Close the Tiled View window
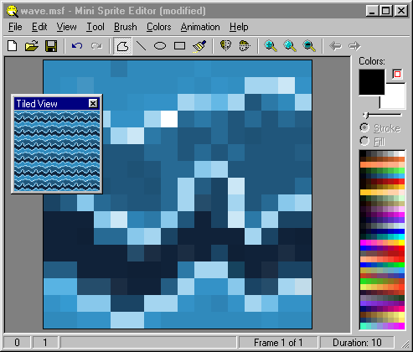The width and height of the screenshot is (413, 352). (x=93, y=104)
